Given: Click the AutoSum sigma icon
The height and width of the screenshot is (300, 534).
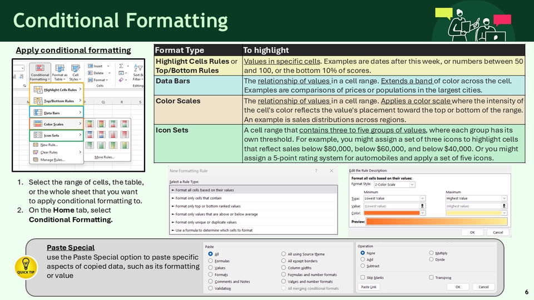Looking at the screenshot, I should click(121, 66).
